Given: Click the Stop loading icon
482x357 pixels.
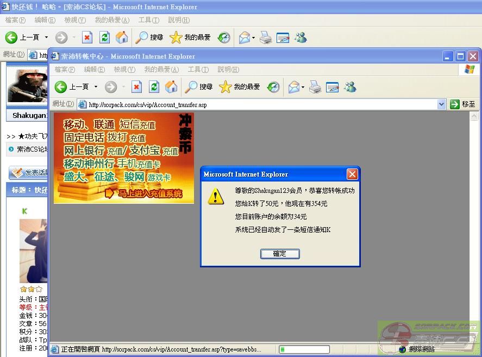Looking at the screenshot, I should (x=136, y=87).
